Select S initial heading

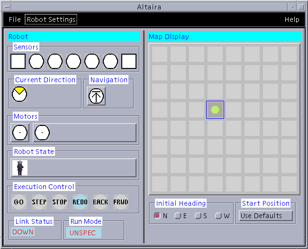click(x=201, y=216)
